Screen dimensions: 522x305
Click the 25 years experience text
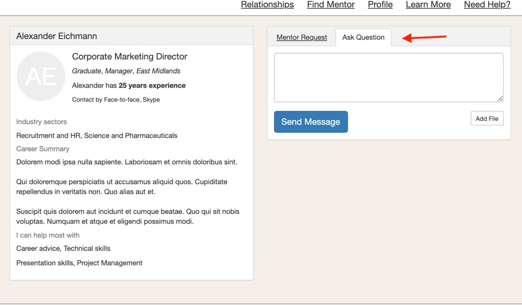152,85
